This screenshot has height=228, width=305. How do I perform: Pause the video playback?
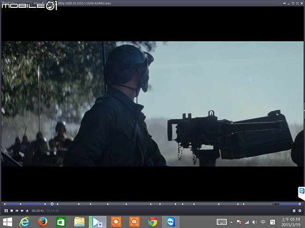pos(6,210)
